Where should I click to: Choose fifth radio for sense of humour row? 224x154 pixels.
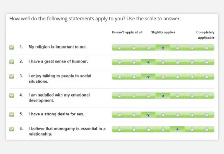click(177, 62)
